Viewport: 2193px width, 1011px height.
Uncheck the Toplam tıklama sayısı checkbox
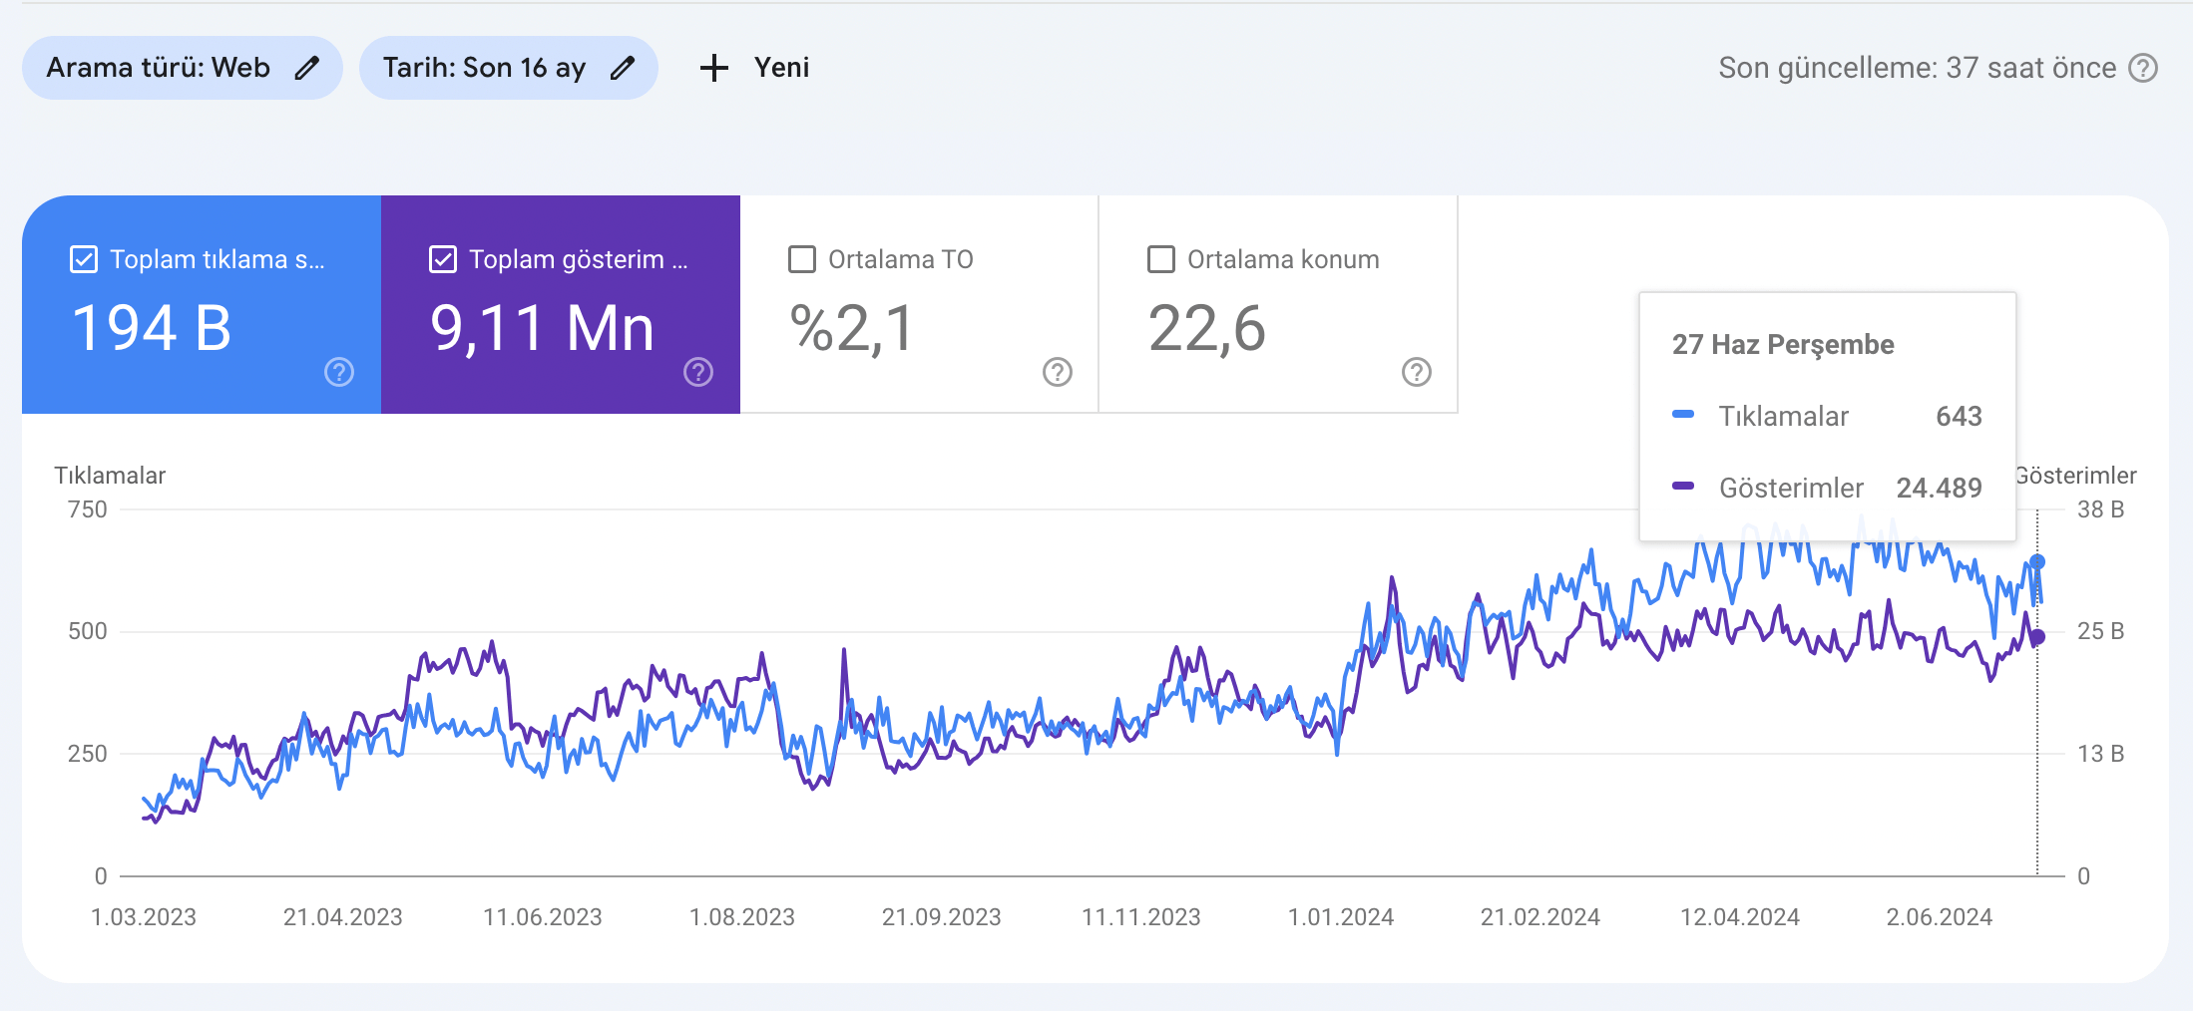tap(84, 259)
